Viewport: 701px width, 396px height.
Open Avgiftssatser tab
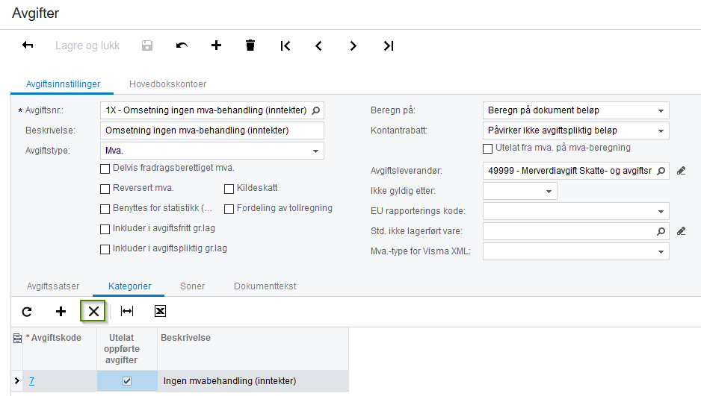coord(53,286)
